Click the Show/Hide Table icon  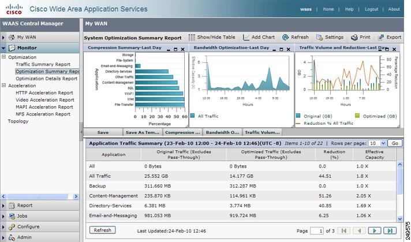(x=192, y=38)
